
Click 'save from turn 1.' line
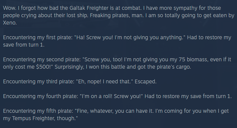pos(24,45)
